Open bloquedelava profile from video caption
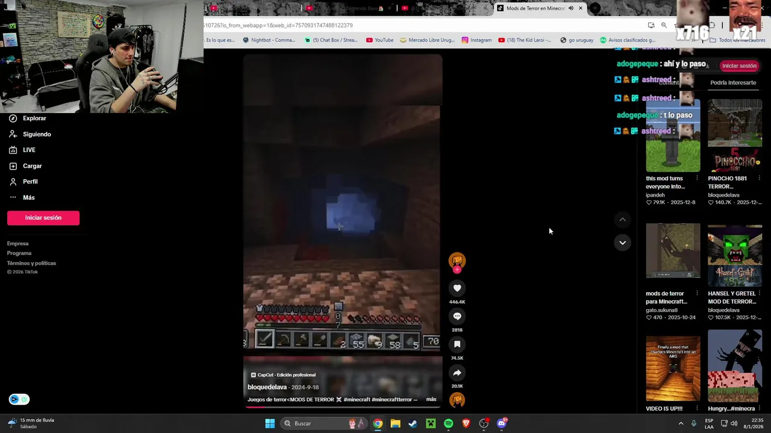Viewport: 771px width, 433px height. pos(267,387)
